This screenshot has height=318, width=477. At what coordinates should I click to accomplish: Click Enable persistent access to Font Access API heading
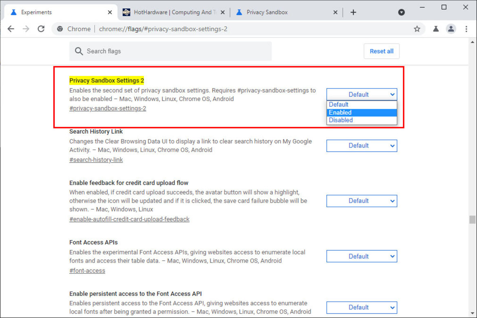coord(135,294)
